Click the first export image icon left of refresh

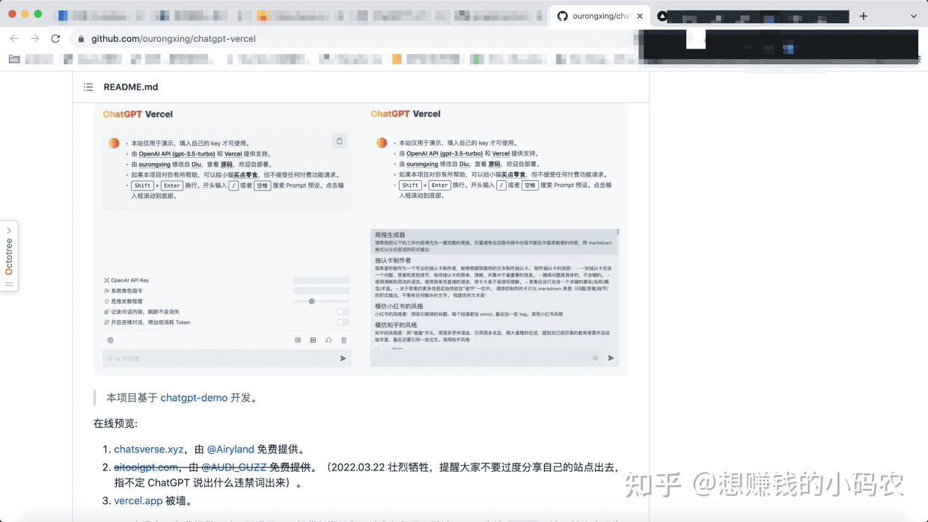pos(297,340)
